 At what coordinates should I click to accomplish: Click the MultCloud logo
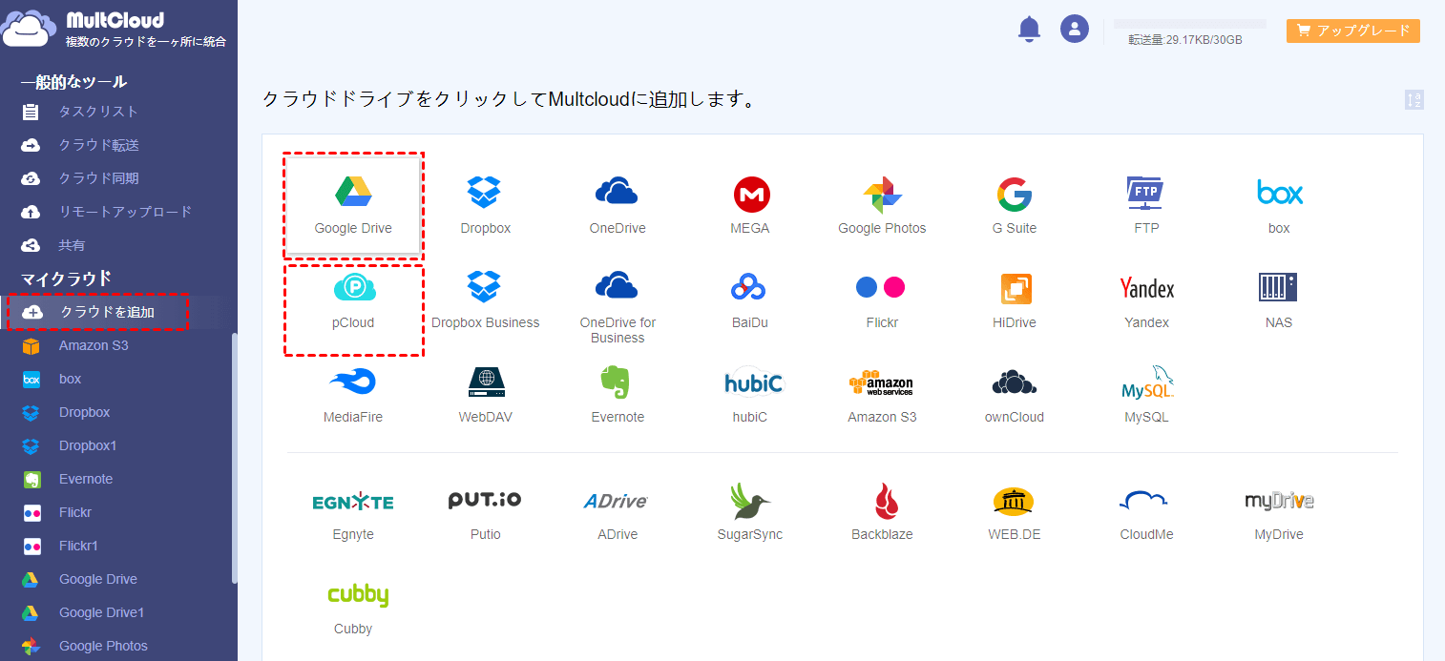pos(115,30)
